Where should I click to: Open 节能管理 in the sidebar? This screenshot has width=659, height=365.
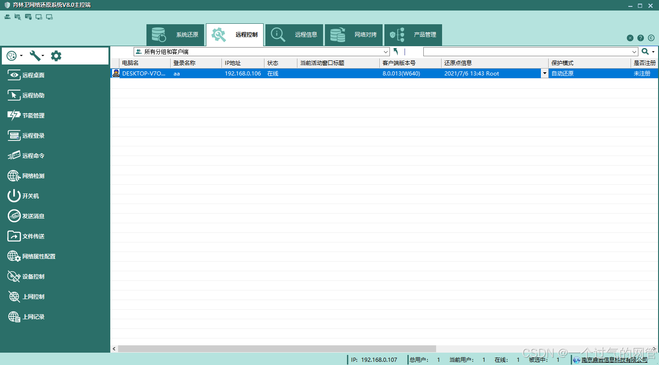point(27,116)
